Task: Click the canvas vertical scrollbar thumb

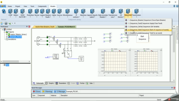Action: coord(174,42)
